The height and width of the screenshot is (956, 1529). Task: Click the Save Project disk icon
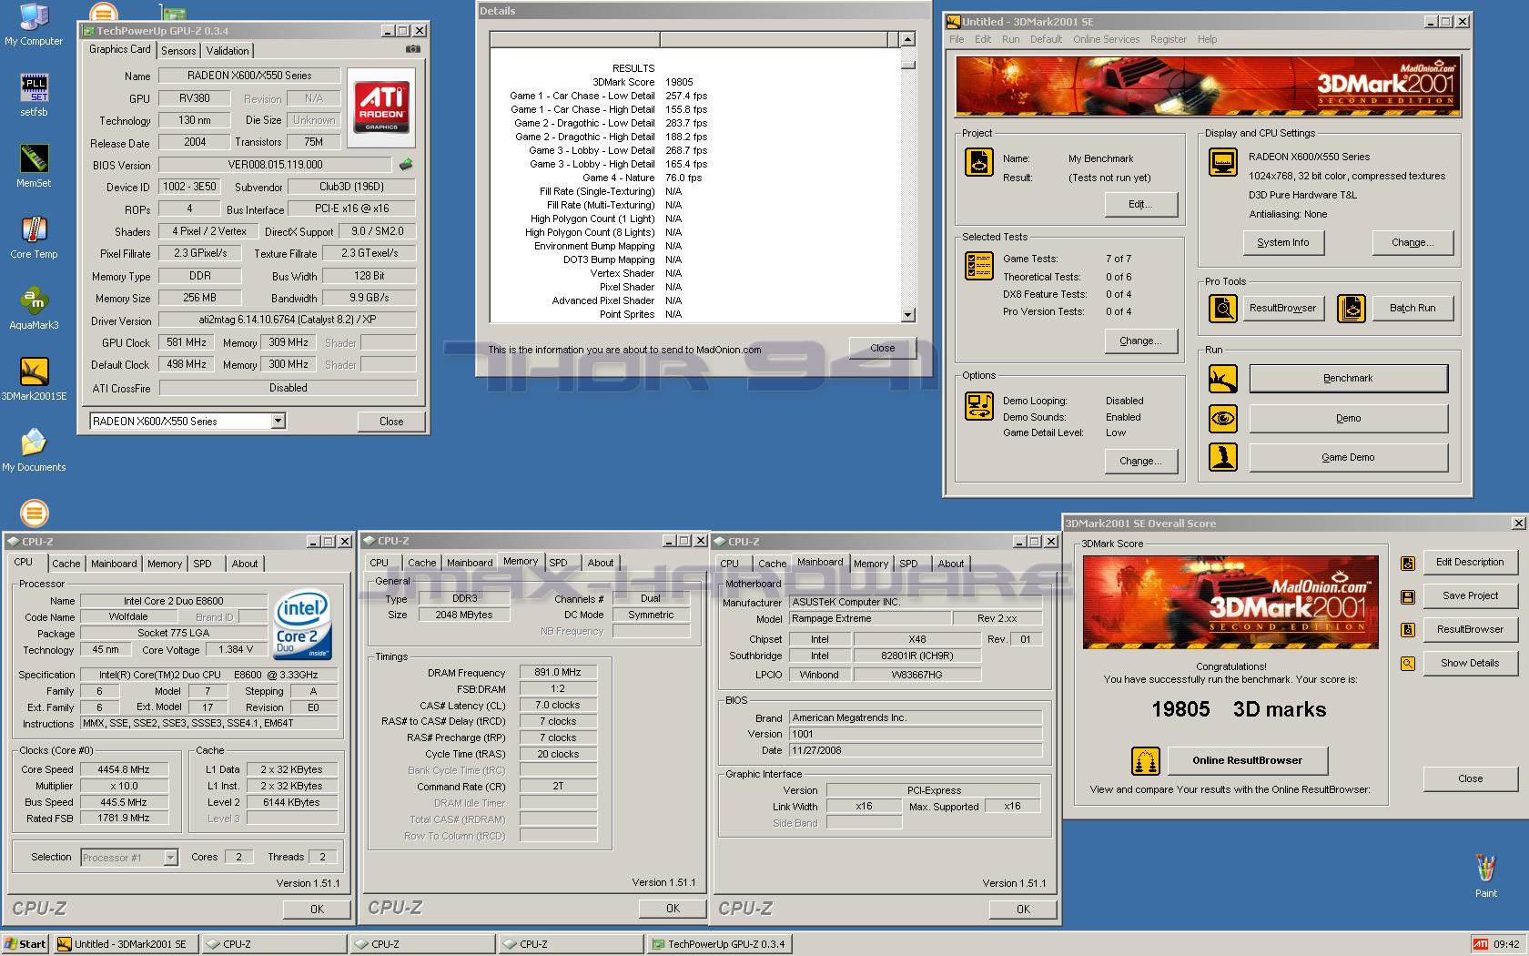pyautogui.click(x=1408, y=597)
